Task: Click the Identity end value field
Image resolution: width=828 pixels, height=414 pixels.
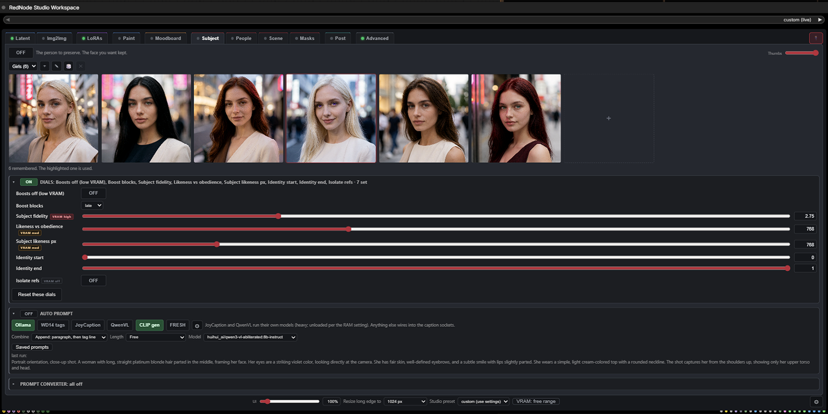Action: pos(805,268)
